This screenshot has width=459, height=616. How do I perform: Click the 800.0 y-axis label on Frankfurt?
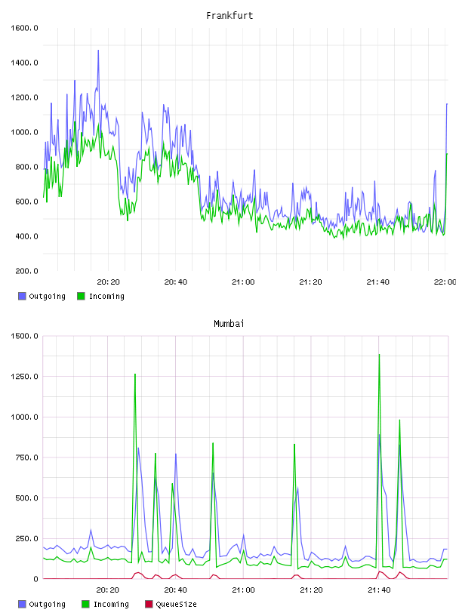(x=26, y=167)
